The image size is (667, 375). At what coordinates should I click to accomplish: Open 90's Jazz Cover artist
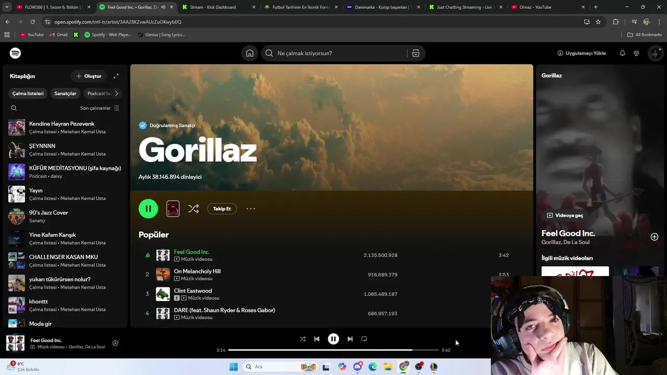coord(65,216)
